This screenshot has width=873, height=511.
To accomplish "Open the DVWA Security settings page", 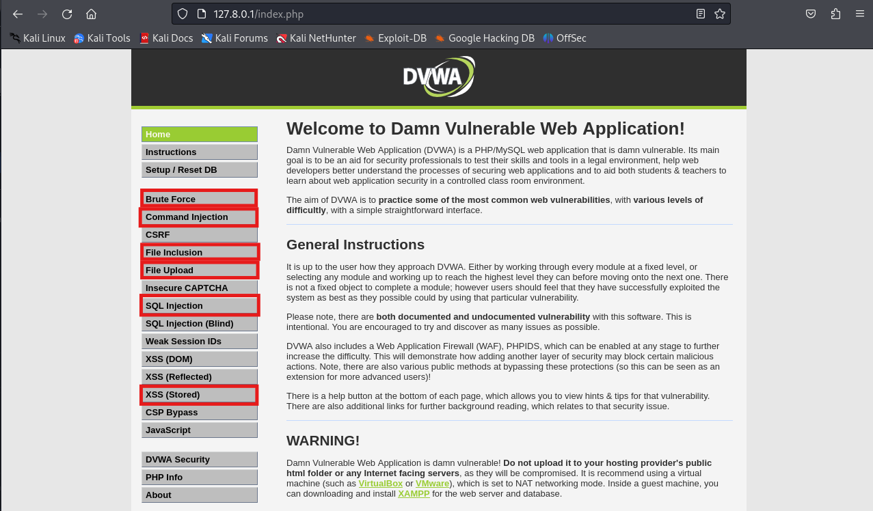I will [200, 460].
